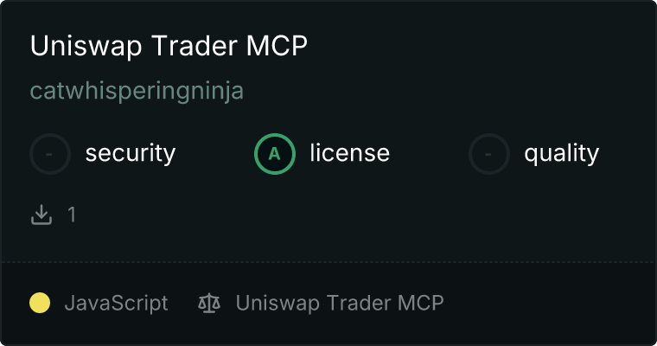Click the download count number 1
Screen dimensions: 657x346
coord(72,215)
